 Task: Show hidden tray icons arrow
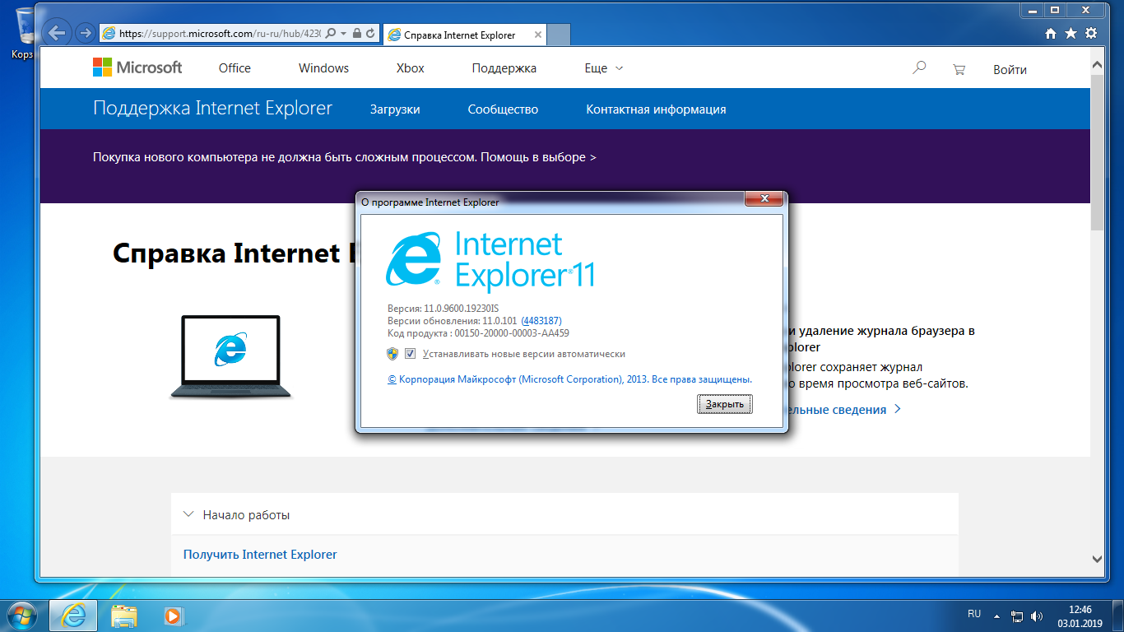click(996, 616)
